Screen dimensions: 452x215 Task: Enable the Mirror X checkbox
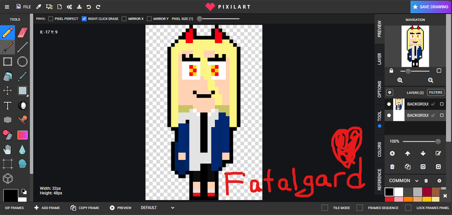click(x=124, y=19)
